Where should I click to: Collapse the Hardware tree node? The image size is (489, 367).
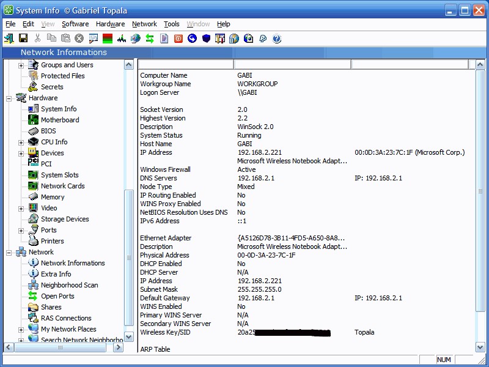[9, 98]
